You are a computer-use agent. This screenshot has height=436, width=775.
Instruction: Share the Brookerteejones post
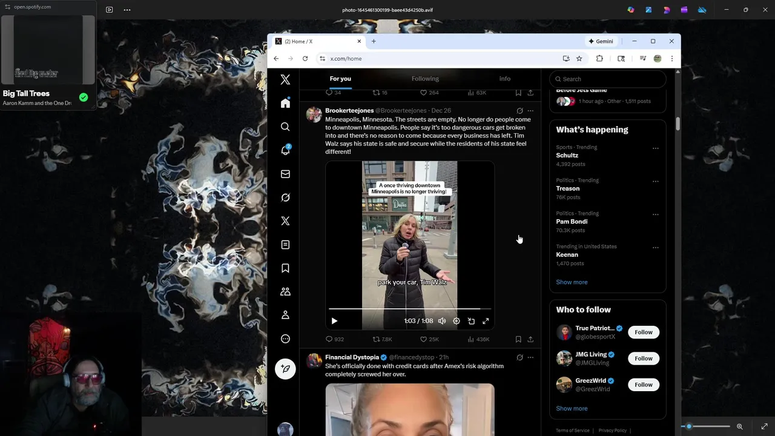tap(530, 339)
